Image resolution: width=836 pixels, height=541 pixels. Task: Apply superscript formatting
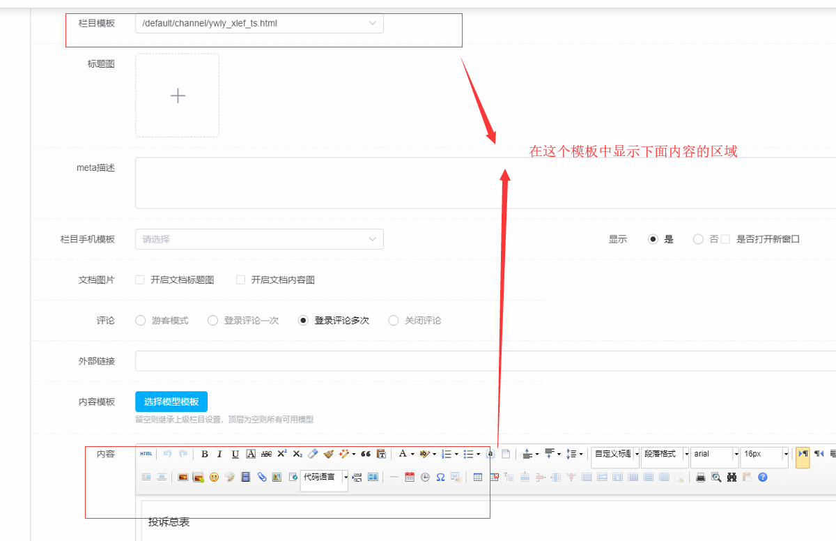tap(282, 454)
